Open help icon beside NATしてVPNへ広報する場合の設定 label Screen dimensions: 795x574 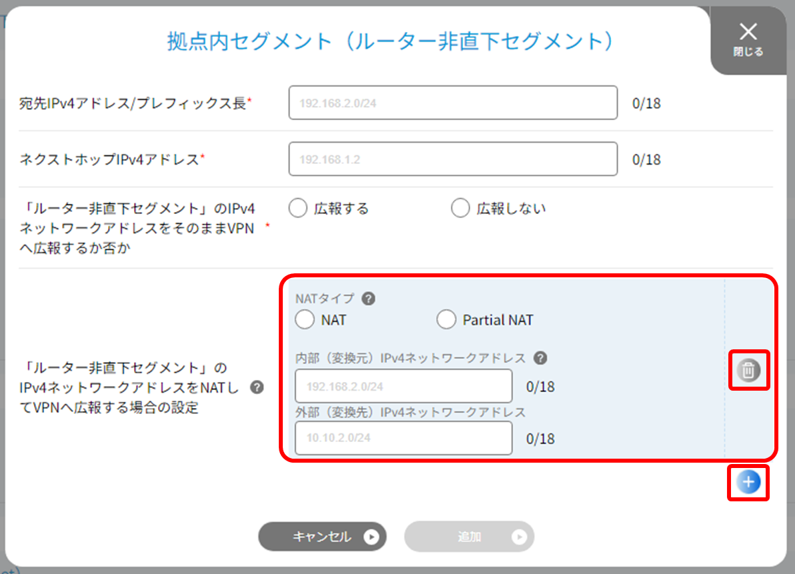pos(257,387)
